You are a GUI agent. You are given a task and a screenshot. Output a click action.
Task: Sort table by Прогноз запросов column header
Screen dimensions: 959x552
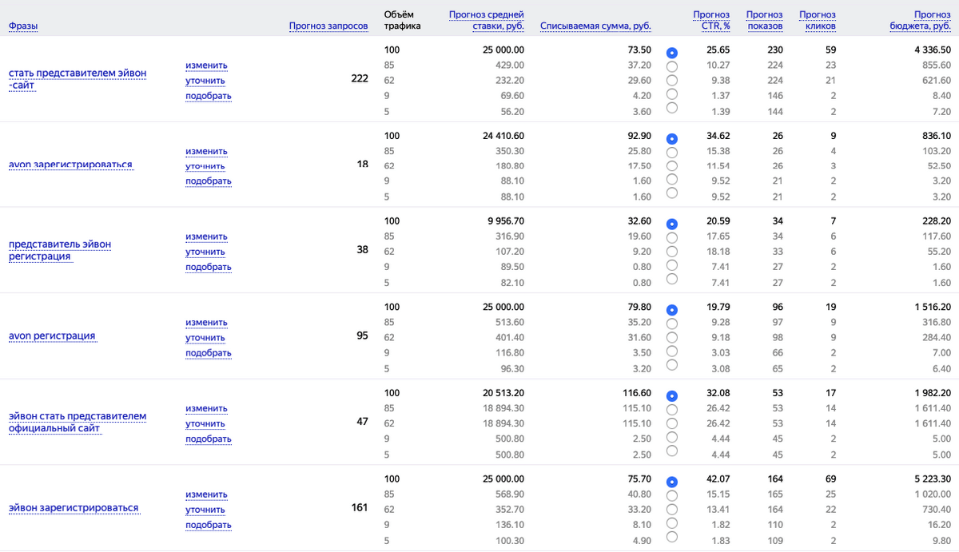coord(328,26)
